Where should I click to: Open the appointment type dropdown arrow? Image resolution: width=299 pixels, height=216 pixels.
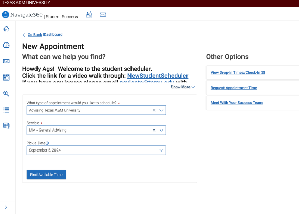point(161,110)
